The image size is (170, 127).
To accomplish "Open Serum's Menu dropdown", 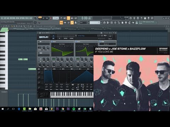I will [105, 35].
